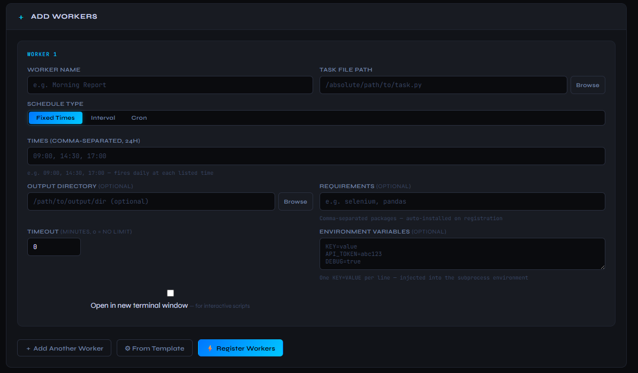The width and height of the screenshot is (638, 373).
Task: Click the gear icon on From Template button
Action: coord(127,348)
